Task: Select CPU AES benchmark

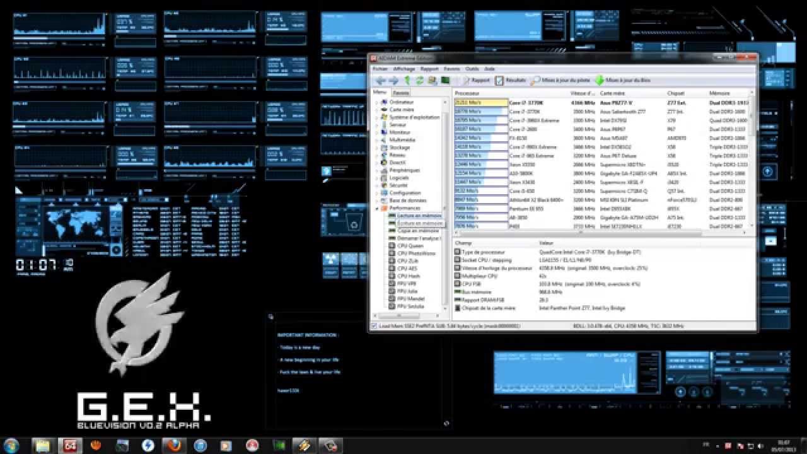Action: coord(407,269)
